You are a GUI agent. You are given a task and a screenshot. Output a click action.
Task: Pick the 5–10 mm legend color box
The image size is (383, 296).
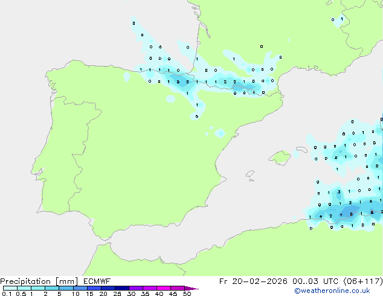(66, 288)
